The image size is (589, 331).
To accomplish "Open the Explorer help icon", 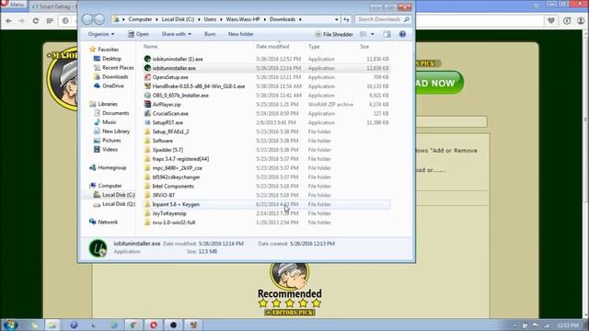I will (x=402, y=34).
